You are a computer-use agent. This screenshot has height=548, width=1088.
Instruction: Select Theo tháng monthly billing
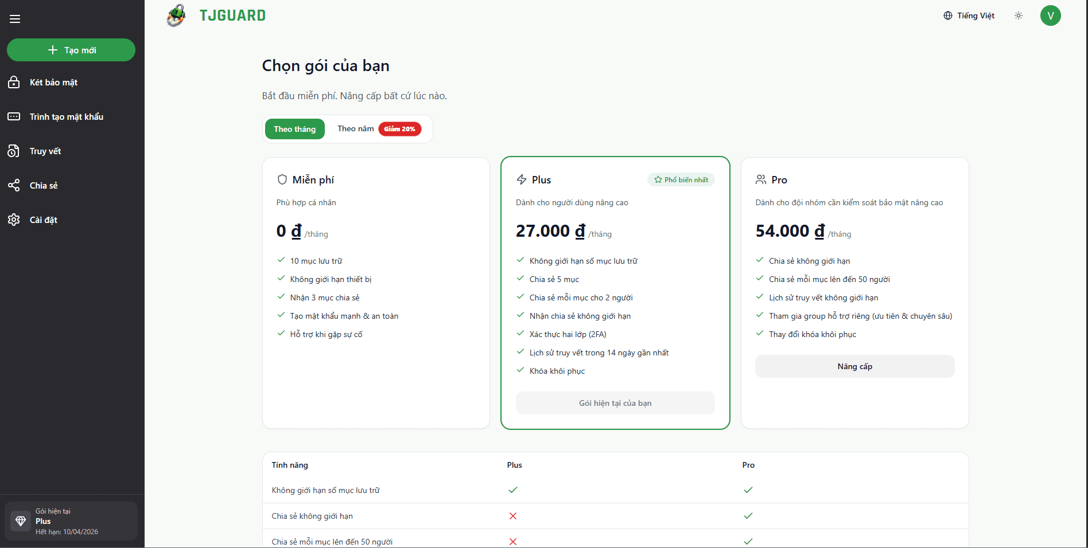(294, 129)
